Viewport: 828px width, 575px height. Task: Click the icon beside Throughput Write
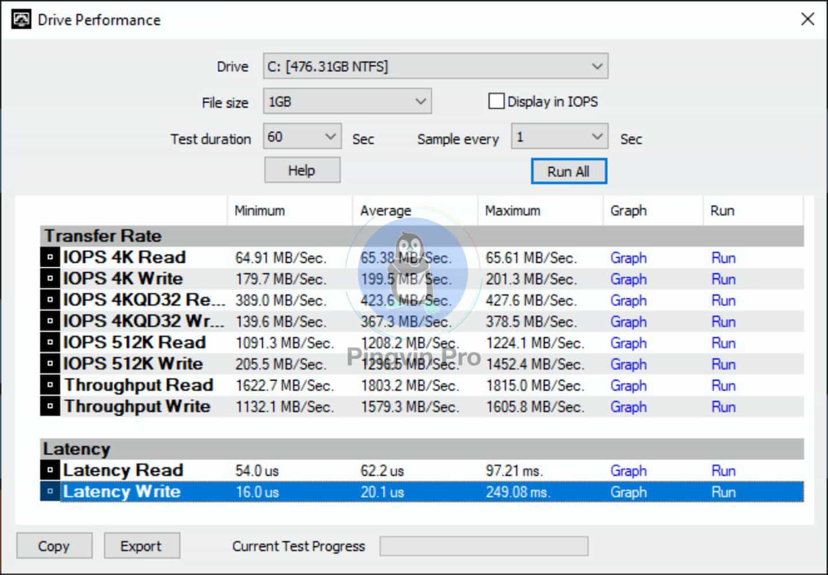pyautogui.click(x=50, y=406)
